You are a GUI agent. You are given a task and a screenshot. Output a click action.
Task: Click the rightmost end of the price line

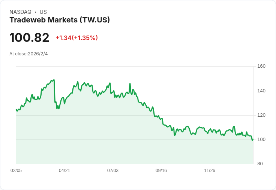[253, 139]
